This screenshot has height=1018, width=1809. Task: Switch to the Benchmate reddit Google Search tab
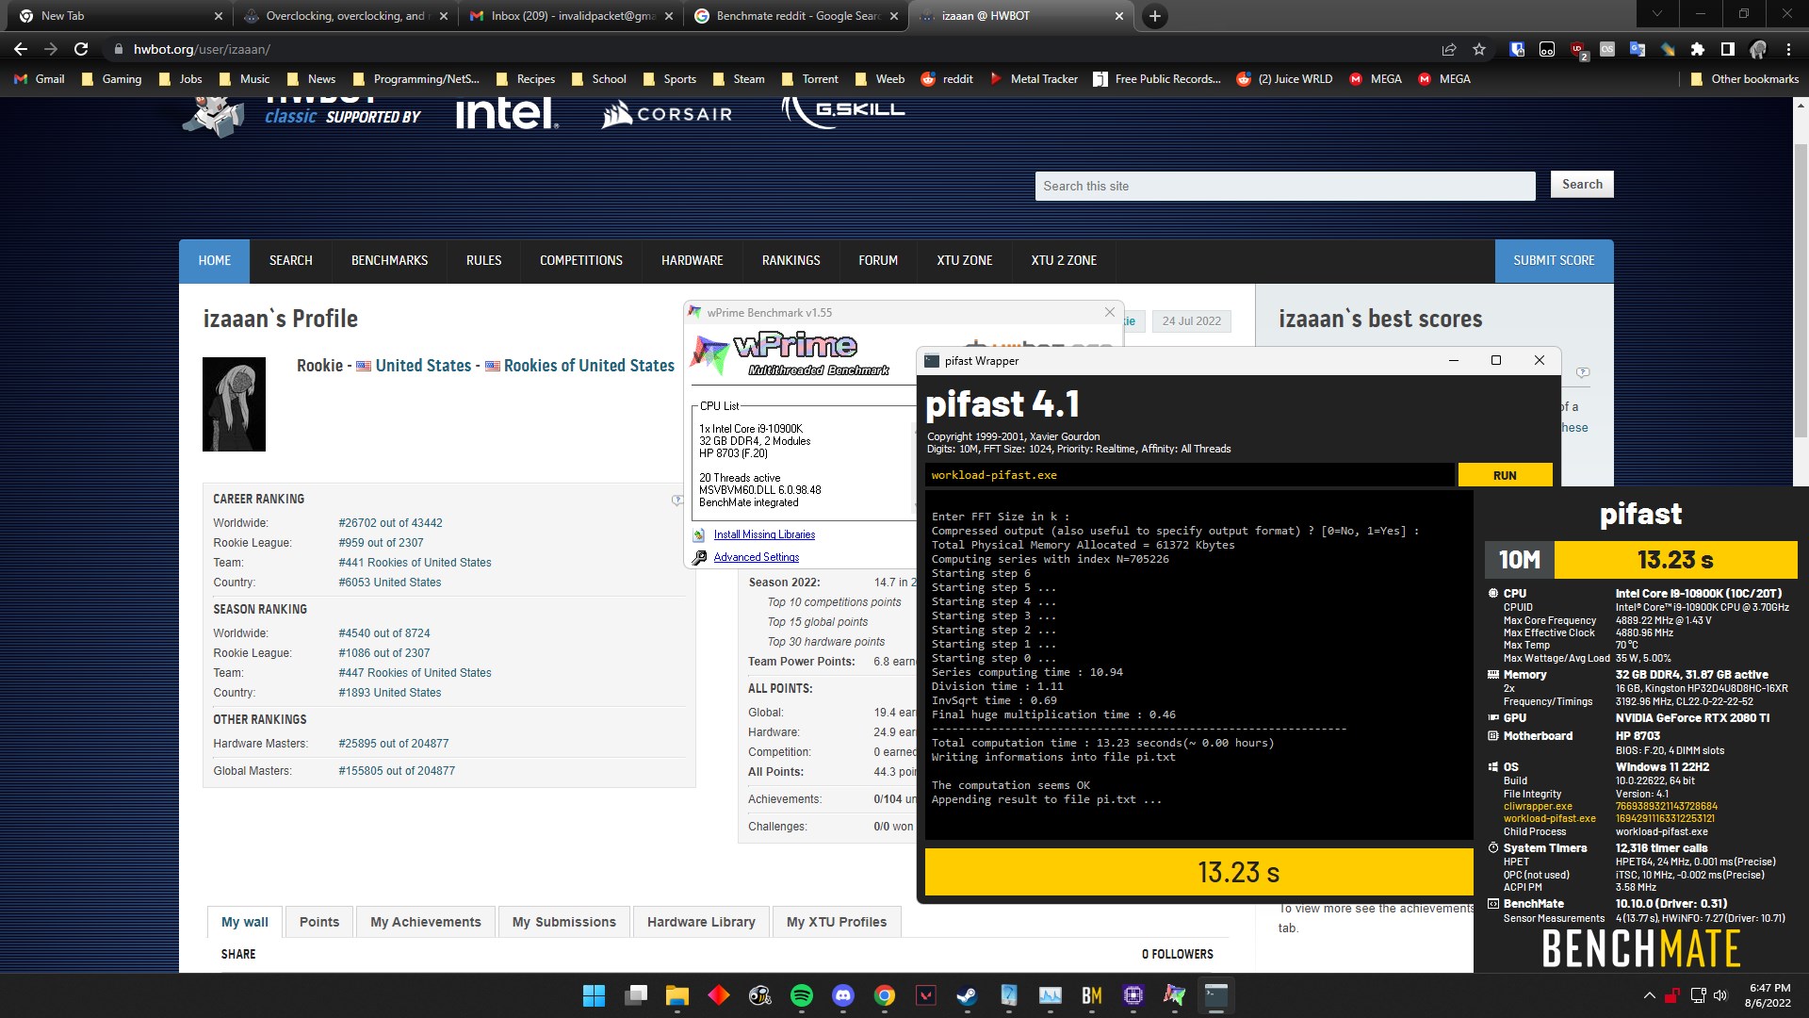(x=796, y=16)
